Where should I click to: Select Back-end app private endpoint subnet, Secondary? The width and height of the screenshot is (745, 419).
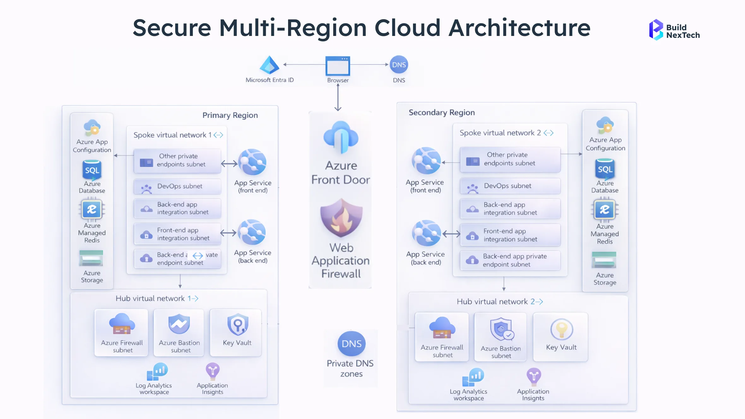coord(510,260)
